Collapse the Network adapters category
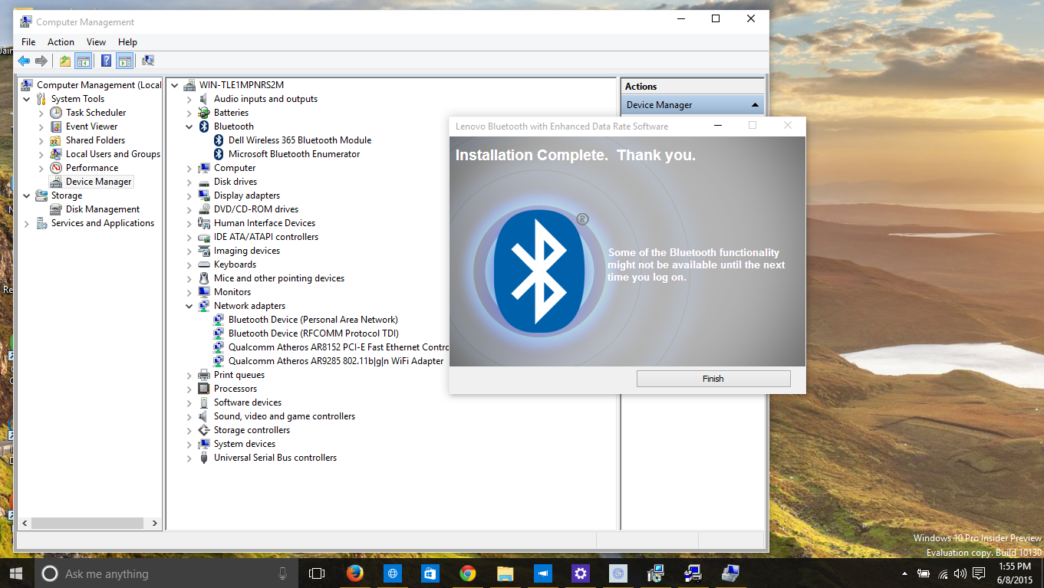Screen dimensions: 1044x588 [189, 306]
